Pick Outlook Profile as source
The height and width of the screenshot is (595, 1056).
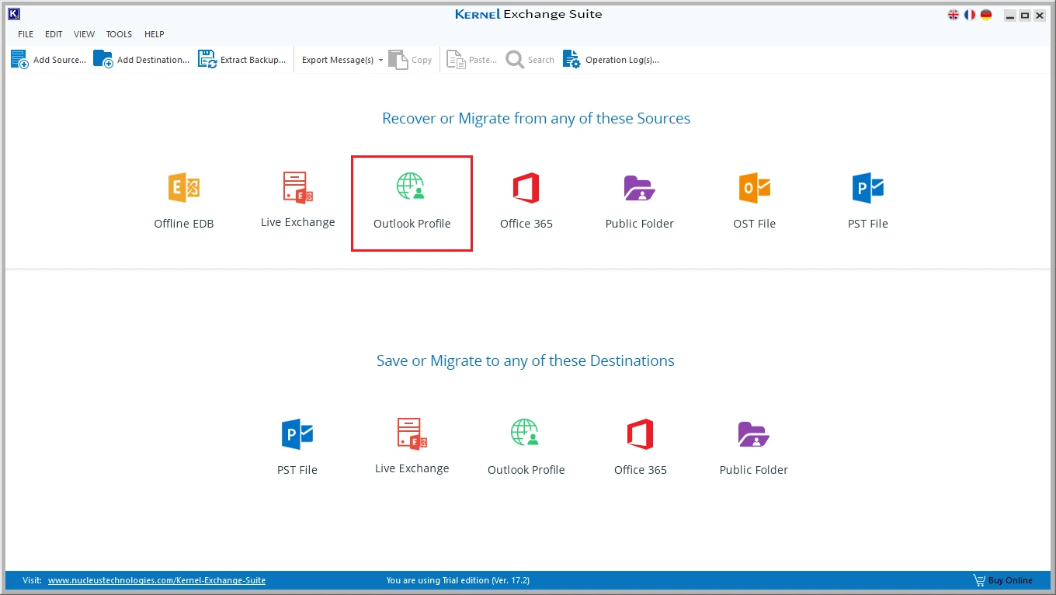[412, 202]
